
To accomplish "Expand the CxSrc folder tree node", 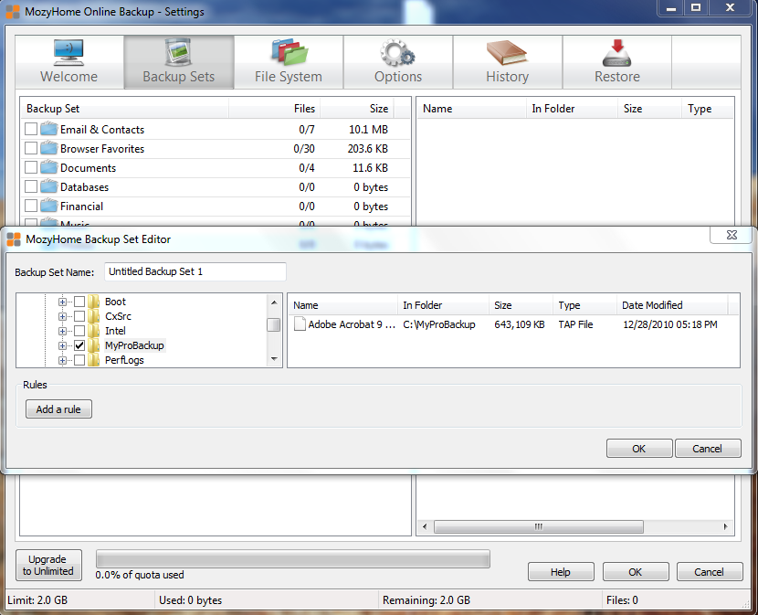I will (x=62, y=316).
